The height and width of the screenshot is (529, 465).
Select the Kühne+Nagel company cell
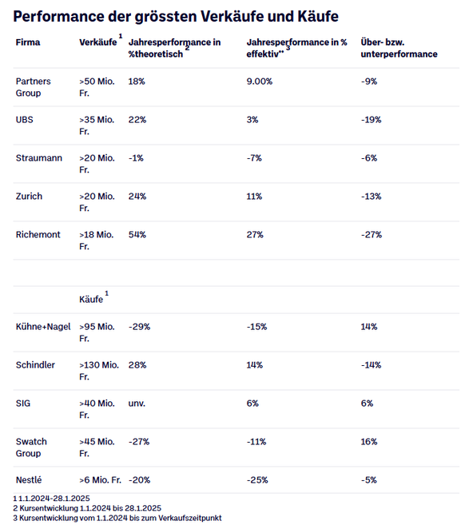(x=43, y=327)
